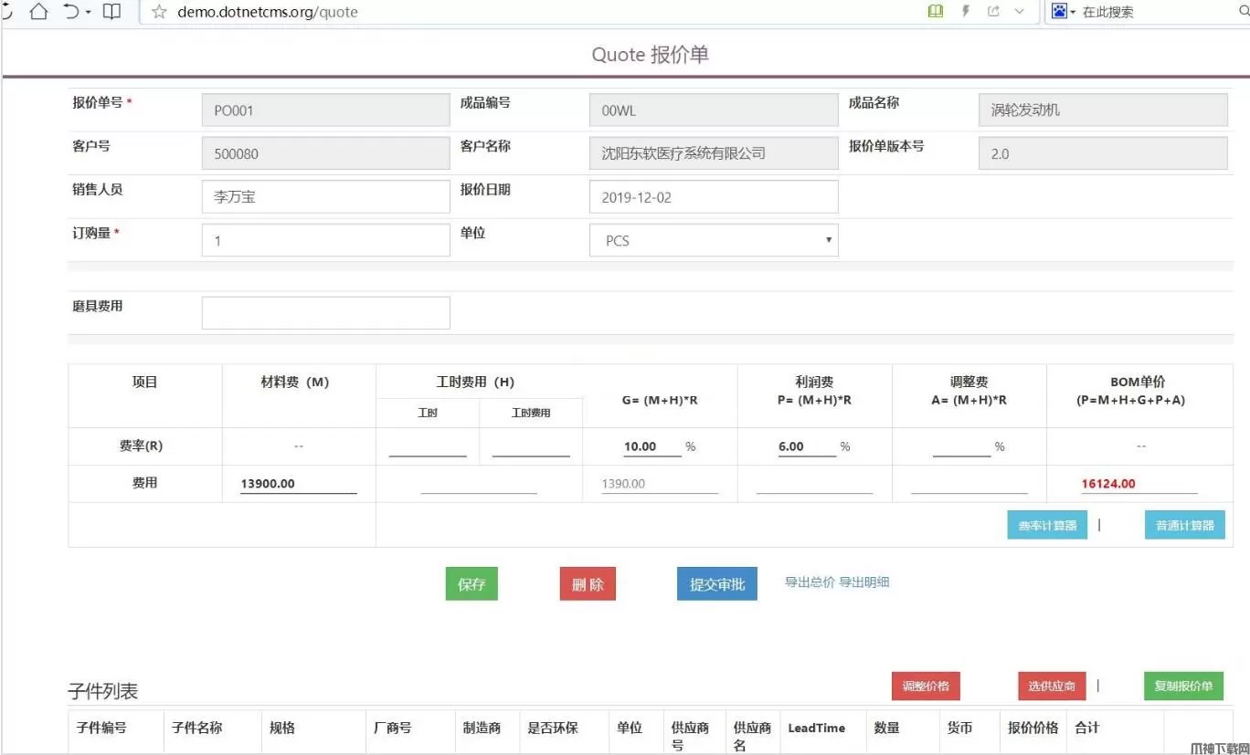The height and width of the screenshot is (755, 1250).
Task: Open the 费率计算器 rate calculator
Action: coord(1047,525)
